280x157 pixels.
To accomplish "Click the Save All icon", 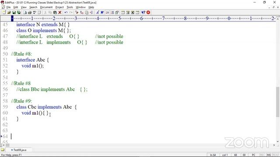I will pyautogui.click(x=18, y=12).
